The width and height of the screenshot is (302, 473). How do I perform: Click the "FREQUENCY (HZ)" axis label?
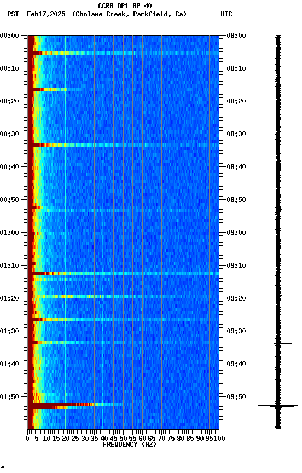tap(130, 445)
